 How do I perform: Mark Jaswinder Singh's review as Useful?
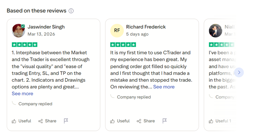(22, 121)
